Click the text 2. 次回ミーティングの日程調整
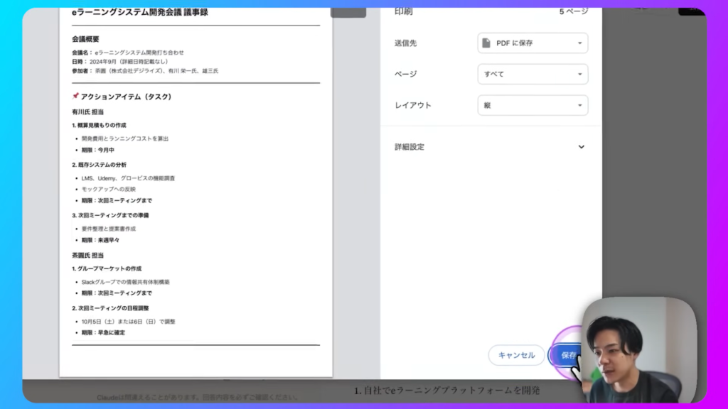This screenshot has height=409, width=728. (110, 308)
